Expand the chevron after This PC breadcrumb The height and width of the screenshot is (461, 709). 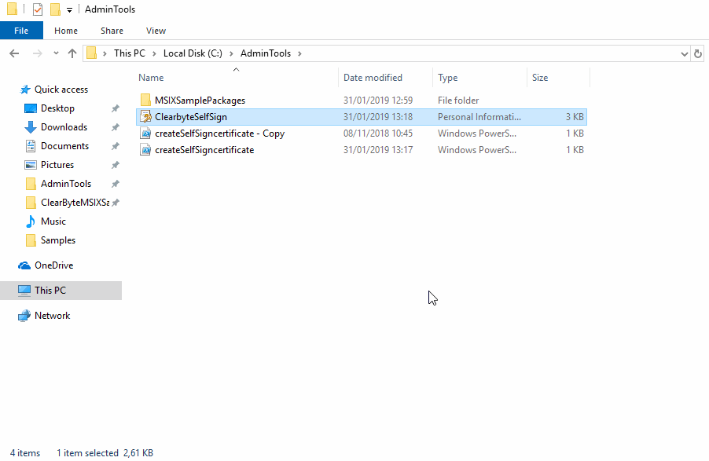[x=154, y=53]
